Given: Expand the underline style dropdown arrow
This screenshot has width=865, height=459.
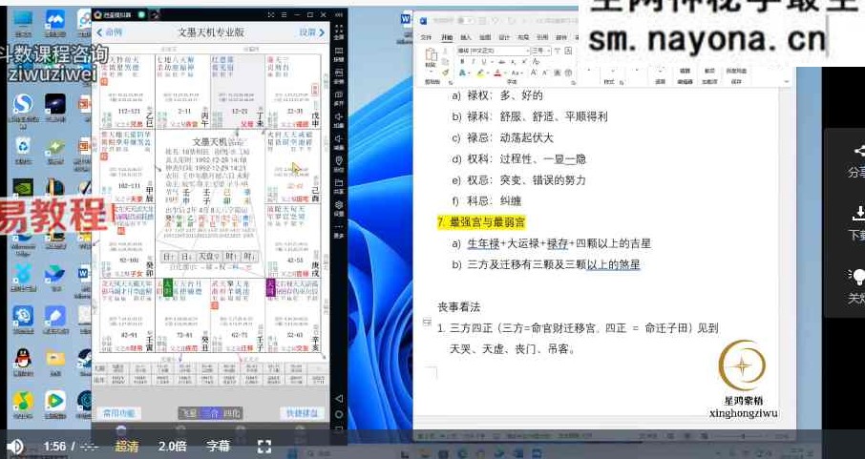Looking at the screenshot, I should [492, 62].
